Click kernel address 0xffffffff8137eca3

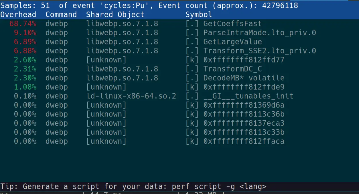coord(244,123)
